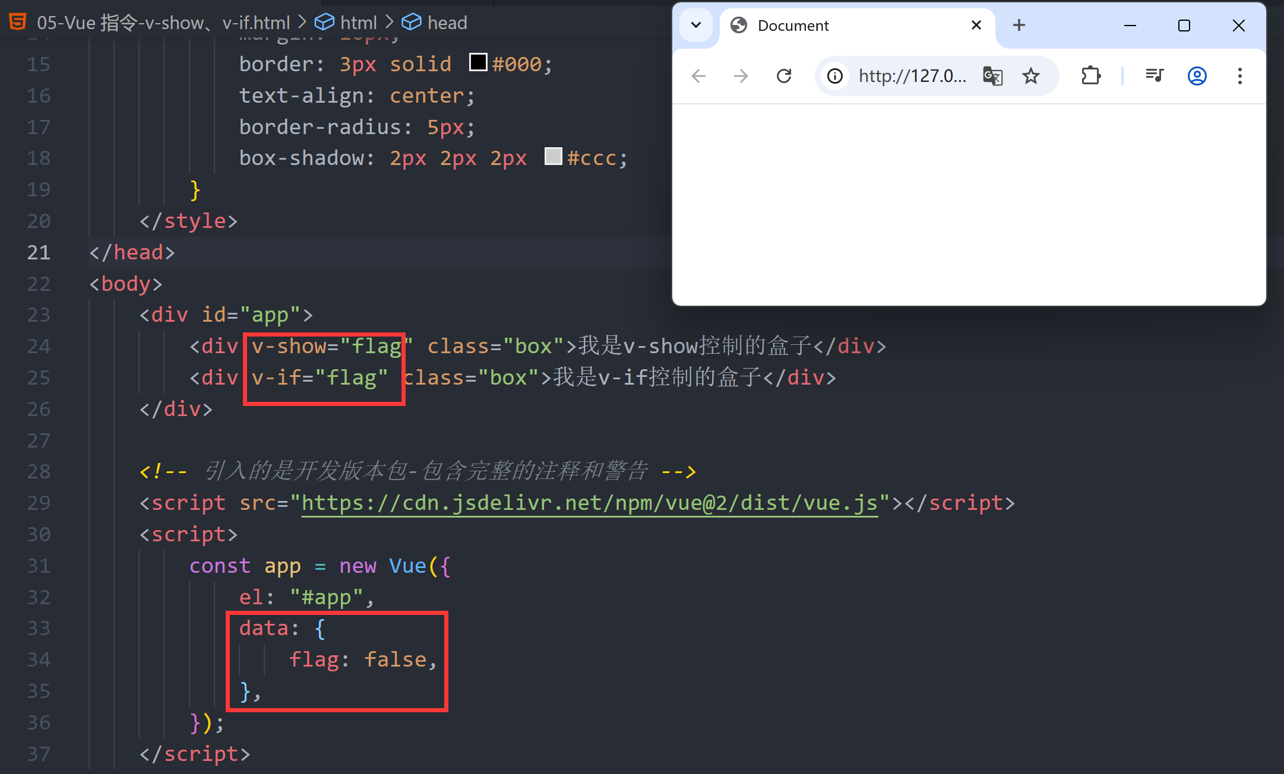
Task: Open Chrome three-dot menu
Action: coord(1240,76)
